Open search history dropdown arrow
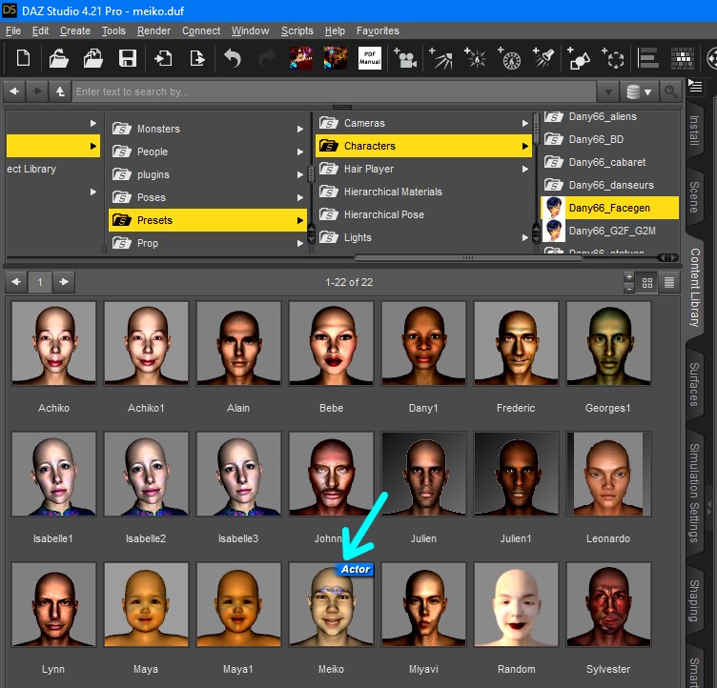Image resolution: width=717 pixels, height=688 pixels. (x=608, y=91)
